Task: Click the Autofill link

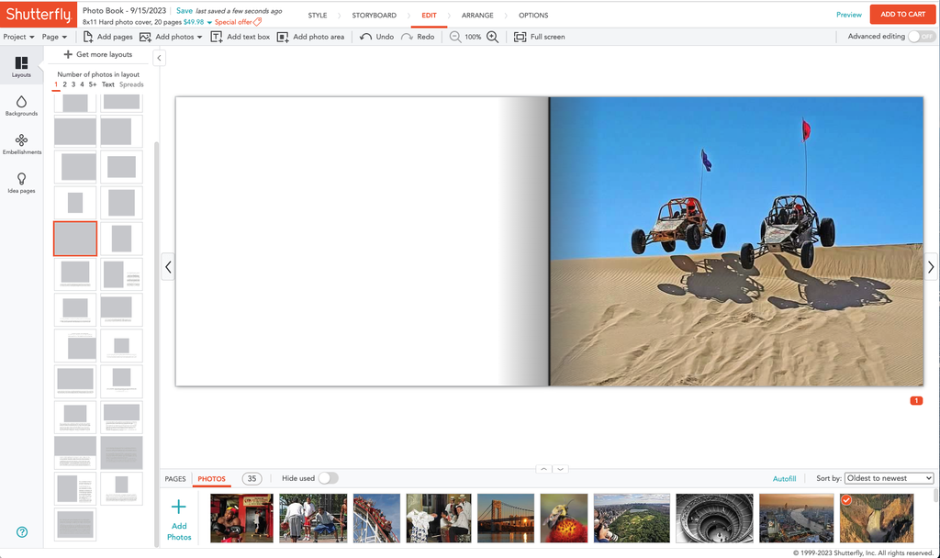Action: (784, 478)
